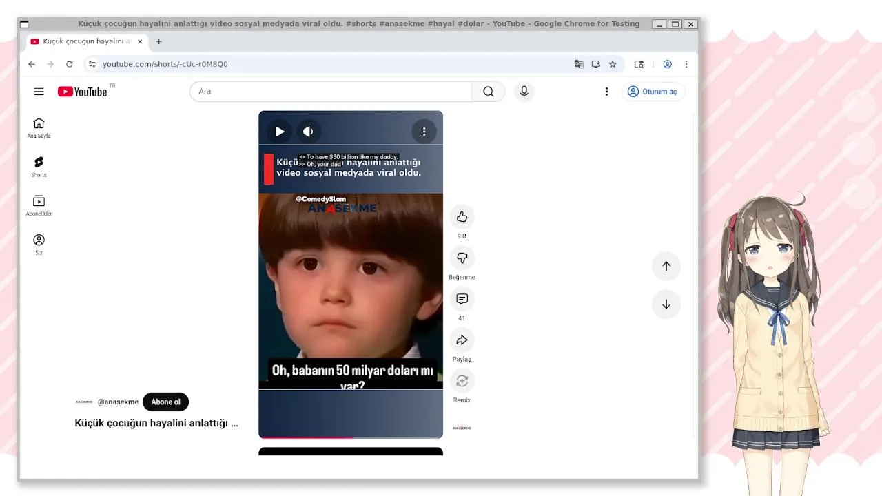Click the translate page icon
The image size is (882, 496).
coord(579,64)
